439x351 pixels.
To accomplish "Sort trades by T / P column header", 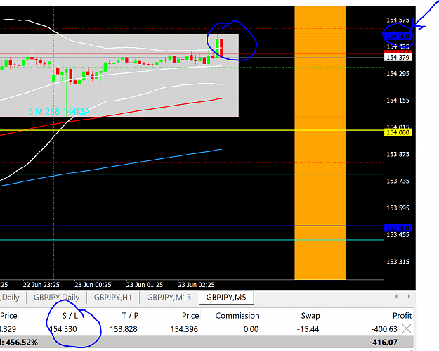I will pos(130,316).
